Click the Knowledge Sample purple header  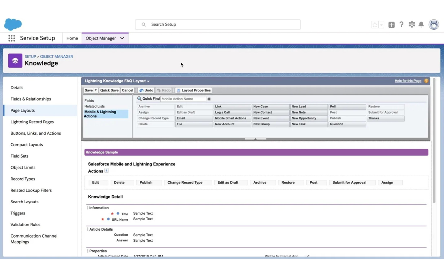(256, 152)
